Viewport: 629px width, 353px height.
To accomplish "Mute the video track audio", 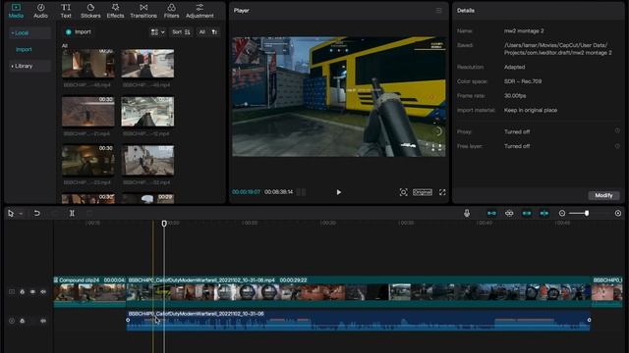I will tap(43, 292).
